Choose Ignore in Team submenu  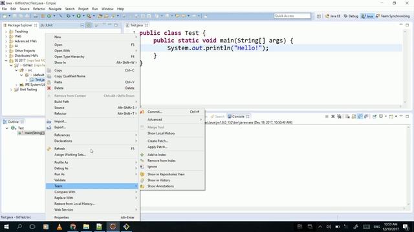click(172, 167)
